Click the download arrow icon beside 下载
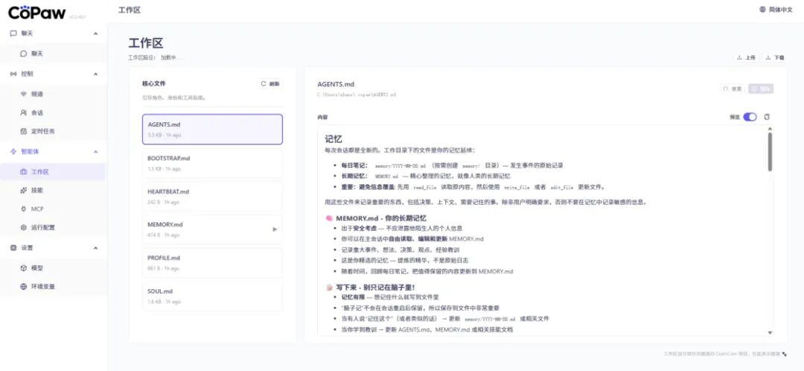The height and width of the screenshot is (371, 804). tap(768, 58)
